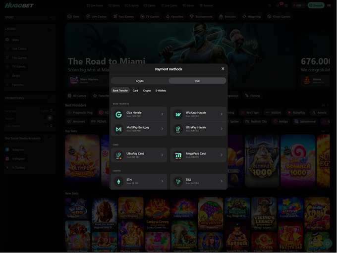
Task: Close the Payment methods dialog
Action: pyautogui.click(x=223, y=68)
